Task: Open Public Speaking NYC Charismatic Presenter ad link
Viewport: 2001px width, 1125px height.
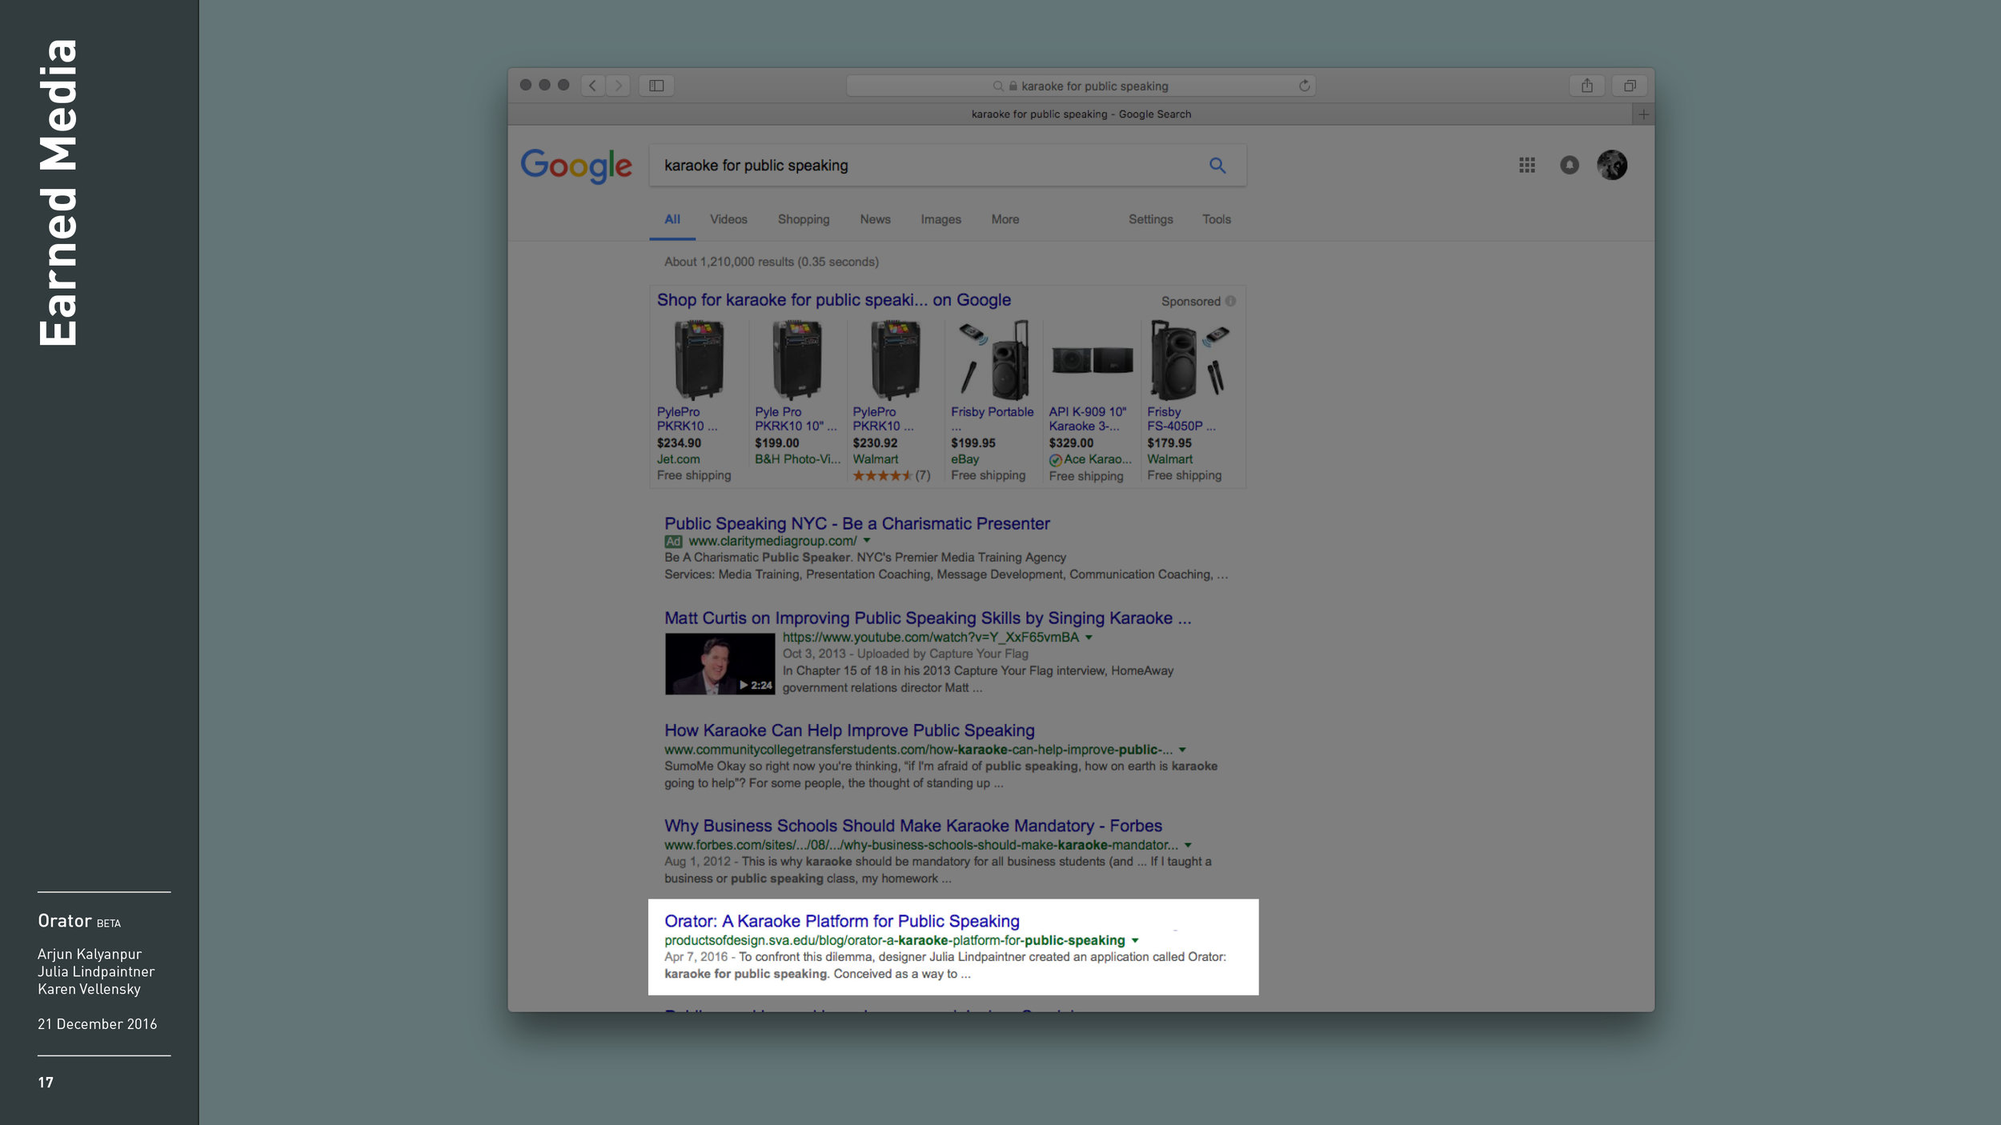Action: [856, 523]
